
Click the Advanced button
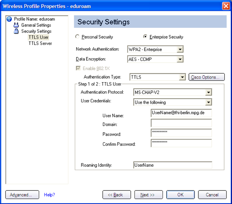pyautogui.click(x=22, y=195)
